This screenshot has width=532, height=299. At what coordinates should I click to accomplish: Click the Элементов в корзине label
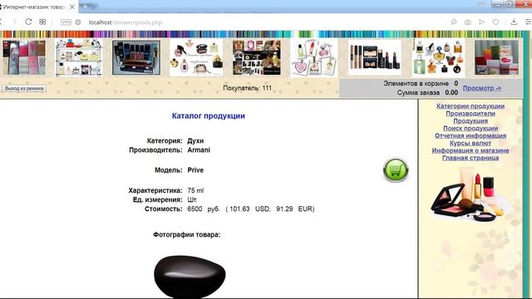tap(416, 83)
